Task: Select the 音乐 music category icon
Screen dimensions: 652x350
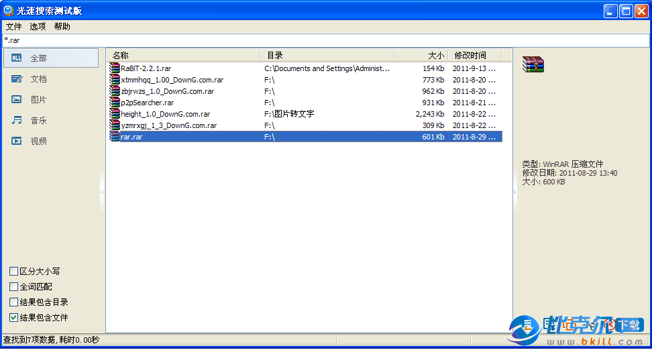Action: [x=17, y=120]
